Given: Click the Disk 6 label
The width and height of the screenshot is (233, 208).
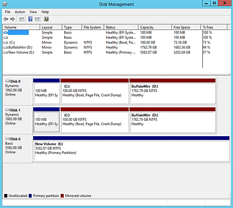Looking at the screenshot, I should (15, 139).
